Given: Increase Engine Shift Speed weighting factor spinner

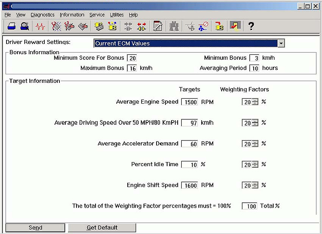Looking at the screenshot, I should 255,184.
